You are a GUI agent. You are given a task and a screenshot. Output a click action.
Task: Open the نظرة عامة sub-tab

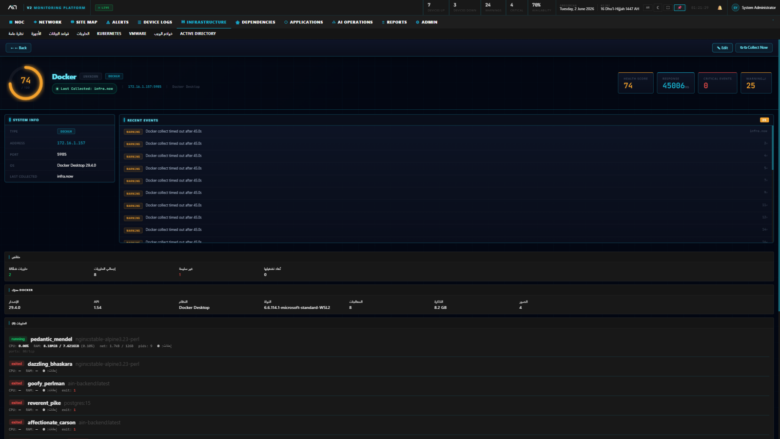click(16, 34)
